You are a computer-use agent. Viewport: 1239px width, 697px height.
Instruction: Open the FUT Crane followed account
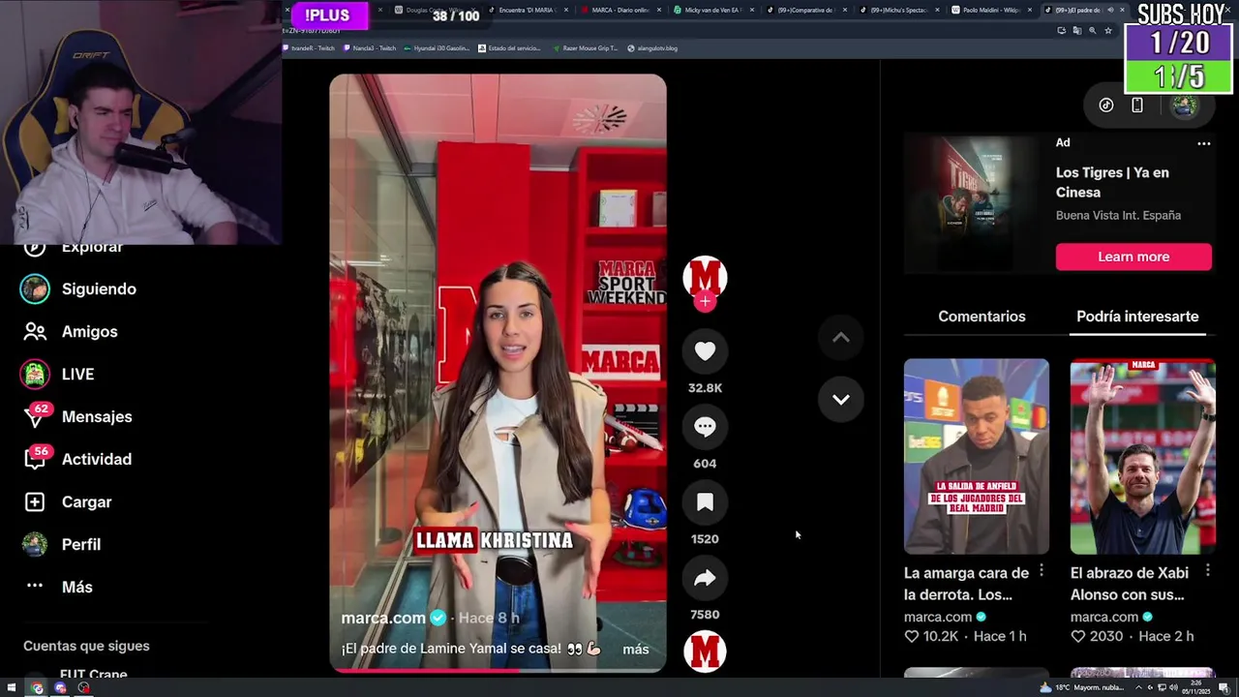tap(93, 675)
